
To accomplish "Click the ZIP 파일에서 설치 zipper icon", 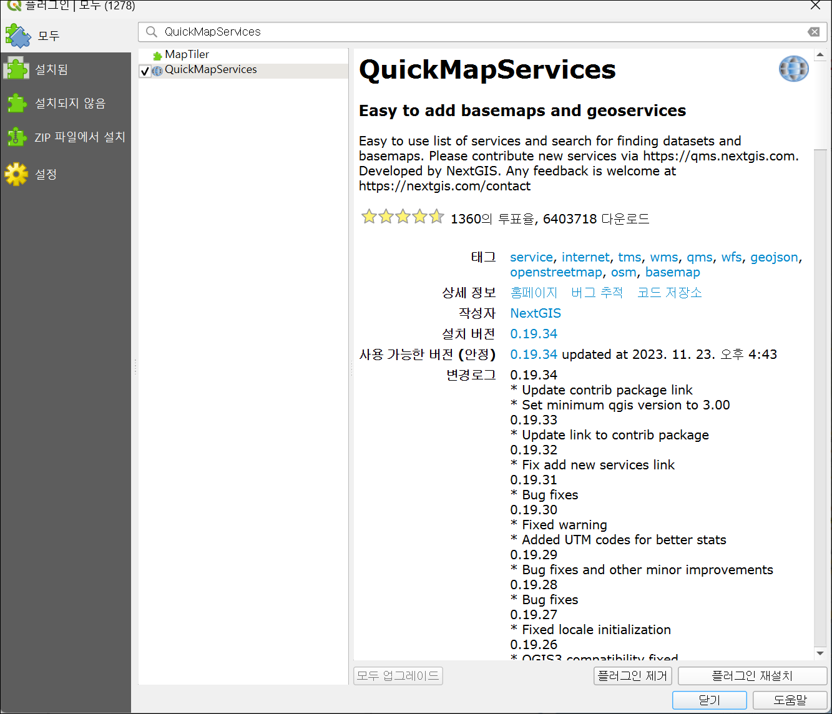I will [16, 137].
